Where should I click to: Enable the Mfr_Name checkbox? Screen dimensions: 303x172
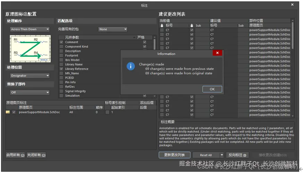(61, 73)
